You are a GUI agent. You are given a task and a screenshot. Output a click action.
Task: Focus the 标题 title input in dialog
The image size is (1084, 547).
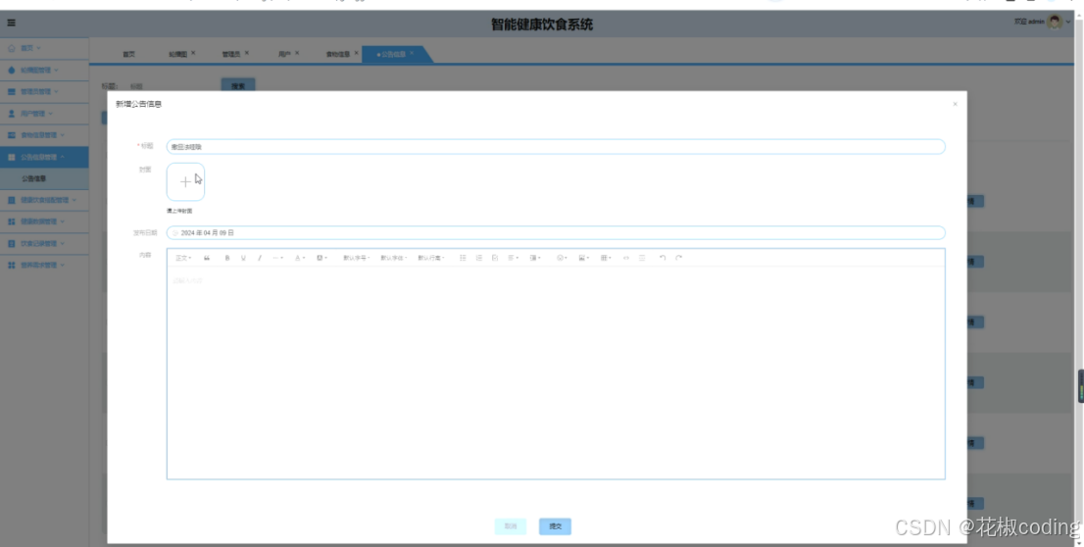tap(555, 147)
